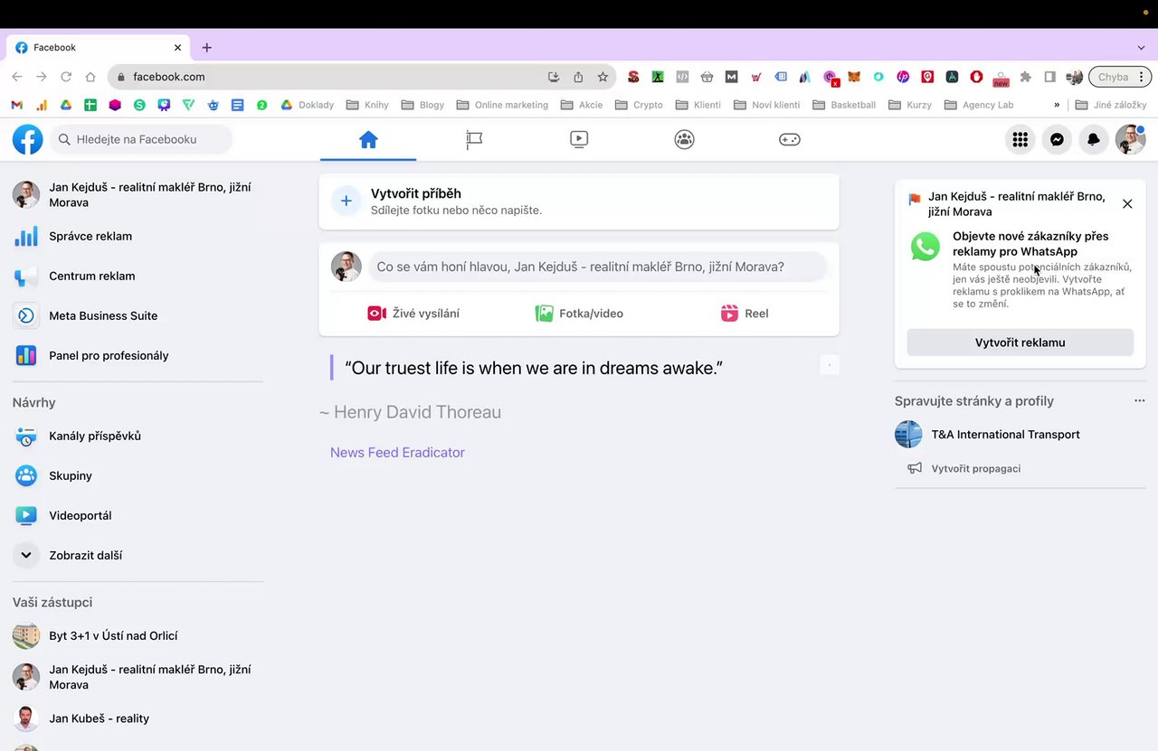Go to the Facebook Home tab
1158x751 pixels.
tap(368, 139)
